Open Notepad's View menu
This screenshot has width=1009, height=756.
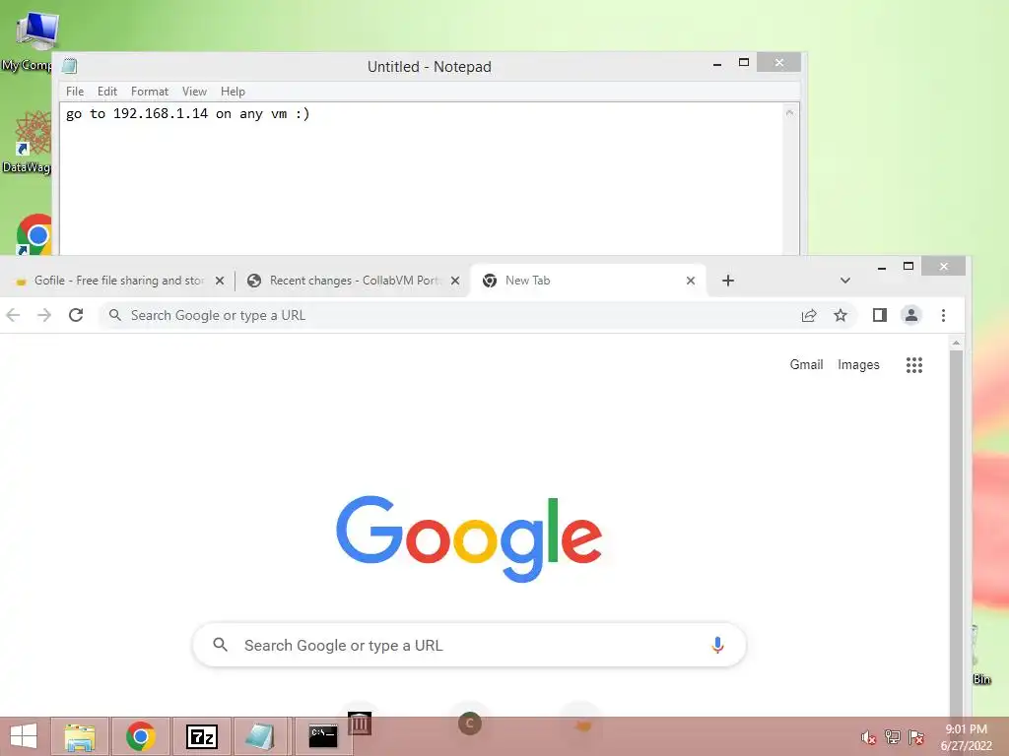(x=194, y=92)
